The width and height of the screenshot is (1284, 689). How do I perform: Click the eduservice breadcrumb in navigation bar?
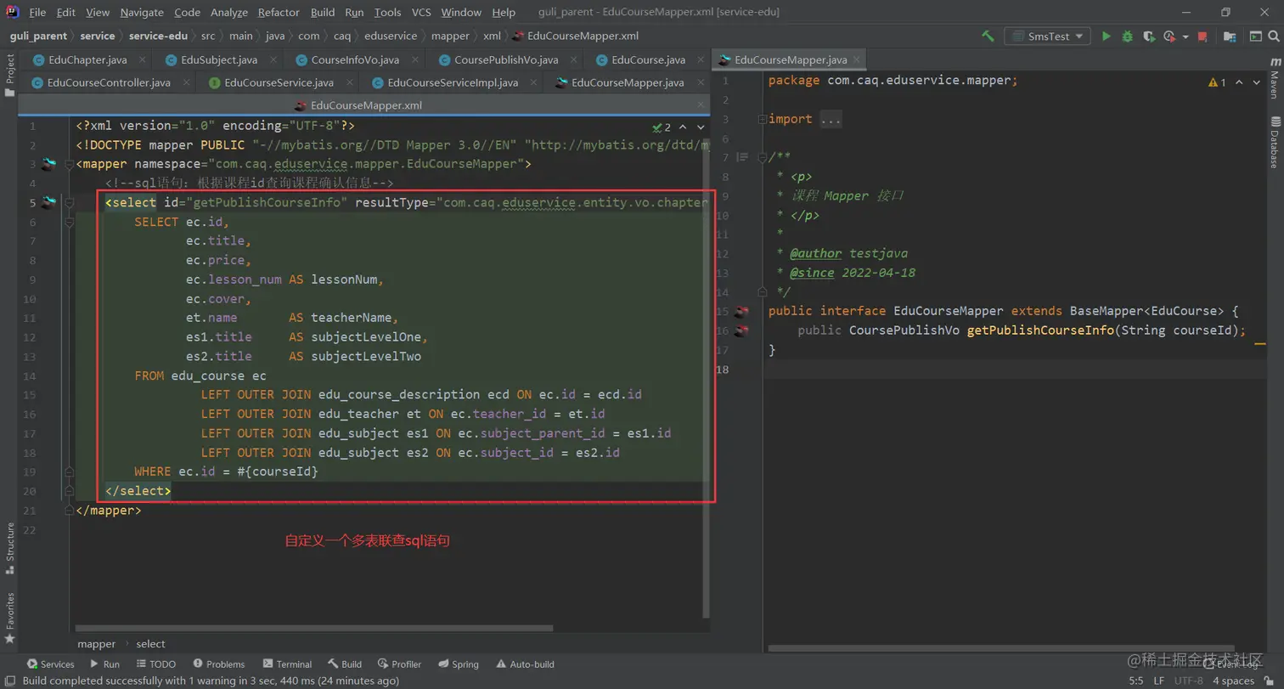point(391,36)
